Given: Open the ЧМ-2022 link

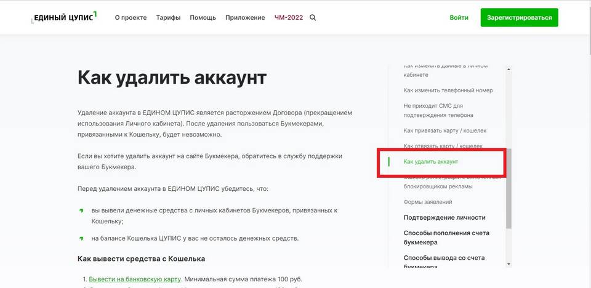Looking at the screenshot, I should tap(289, 18).
